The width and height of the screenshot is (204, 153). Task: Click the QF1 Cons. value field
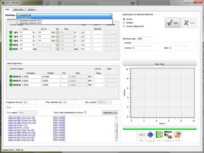25,32
